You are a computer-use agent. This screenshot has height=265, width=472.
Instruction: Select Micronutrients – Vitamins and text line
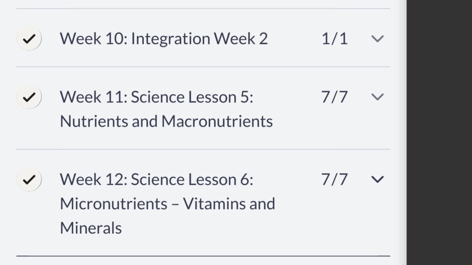168,204
